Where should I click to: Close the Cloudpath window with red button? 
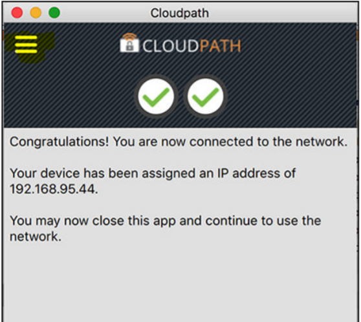click(17, 12)
